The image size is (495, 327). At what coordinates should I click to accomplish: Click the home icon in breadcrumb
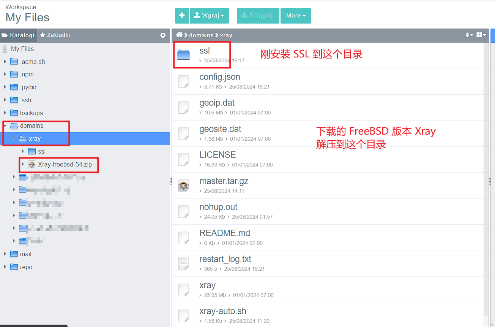179,35
